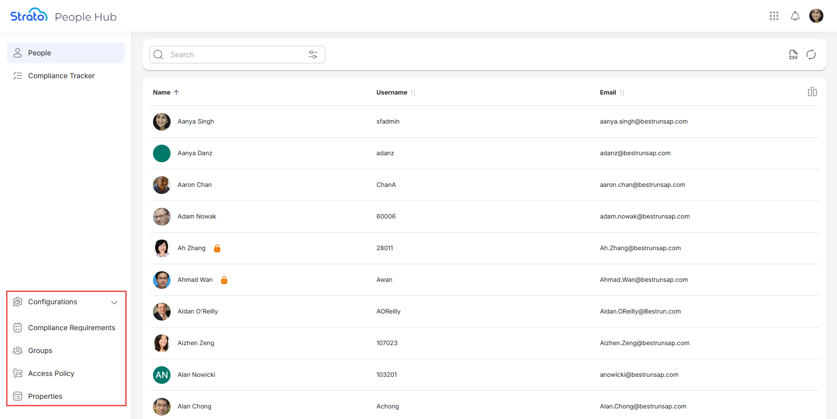Select People in the sidebar

tap(40, 53)
